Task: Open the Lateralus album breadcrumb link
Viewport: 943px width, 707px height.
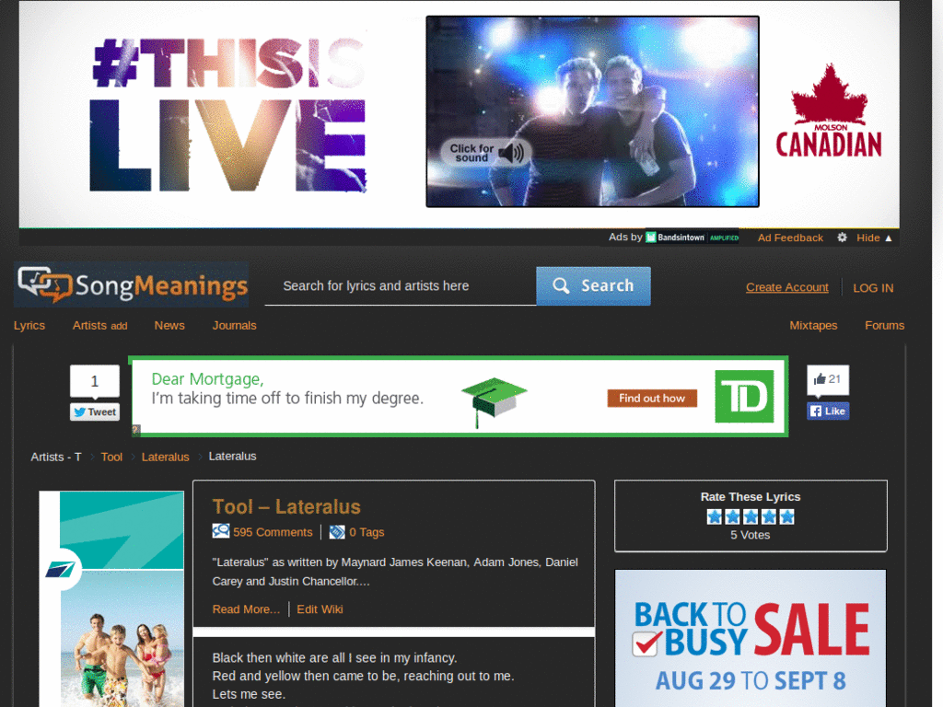Action: [165, 457]
